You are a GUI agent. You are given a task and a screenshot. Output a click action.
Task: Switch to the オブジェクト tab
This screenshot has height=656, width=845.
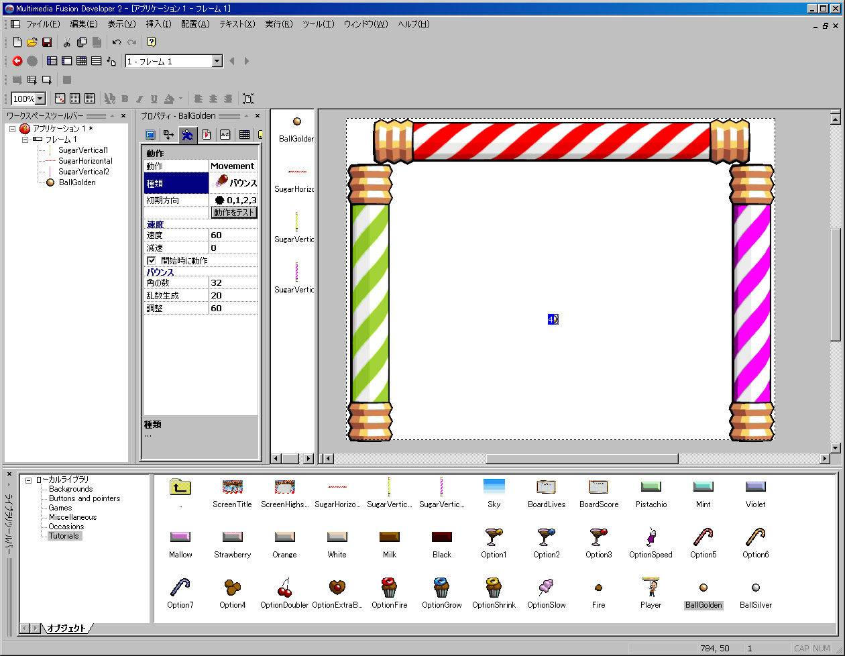66,628
